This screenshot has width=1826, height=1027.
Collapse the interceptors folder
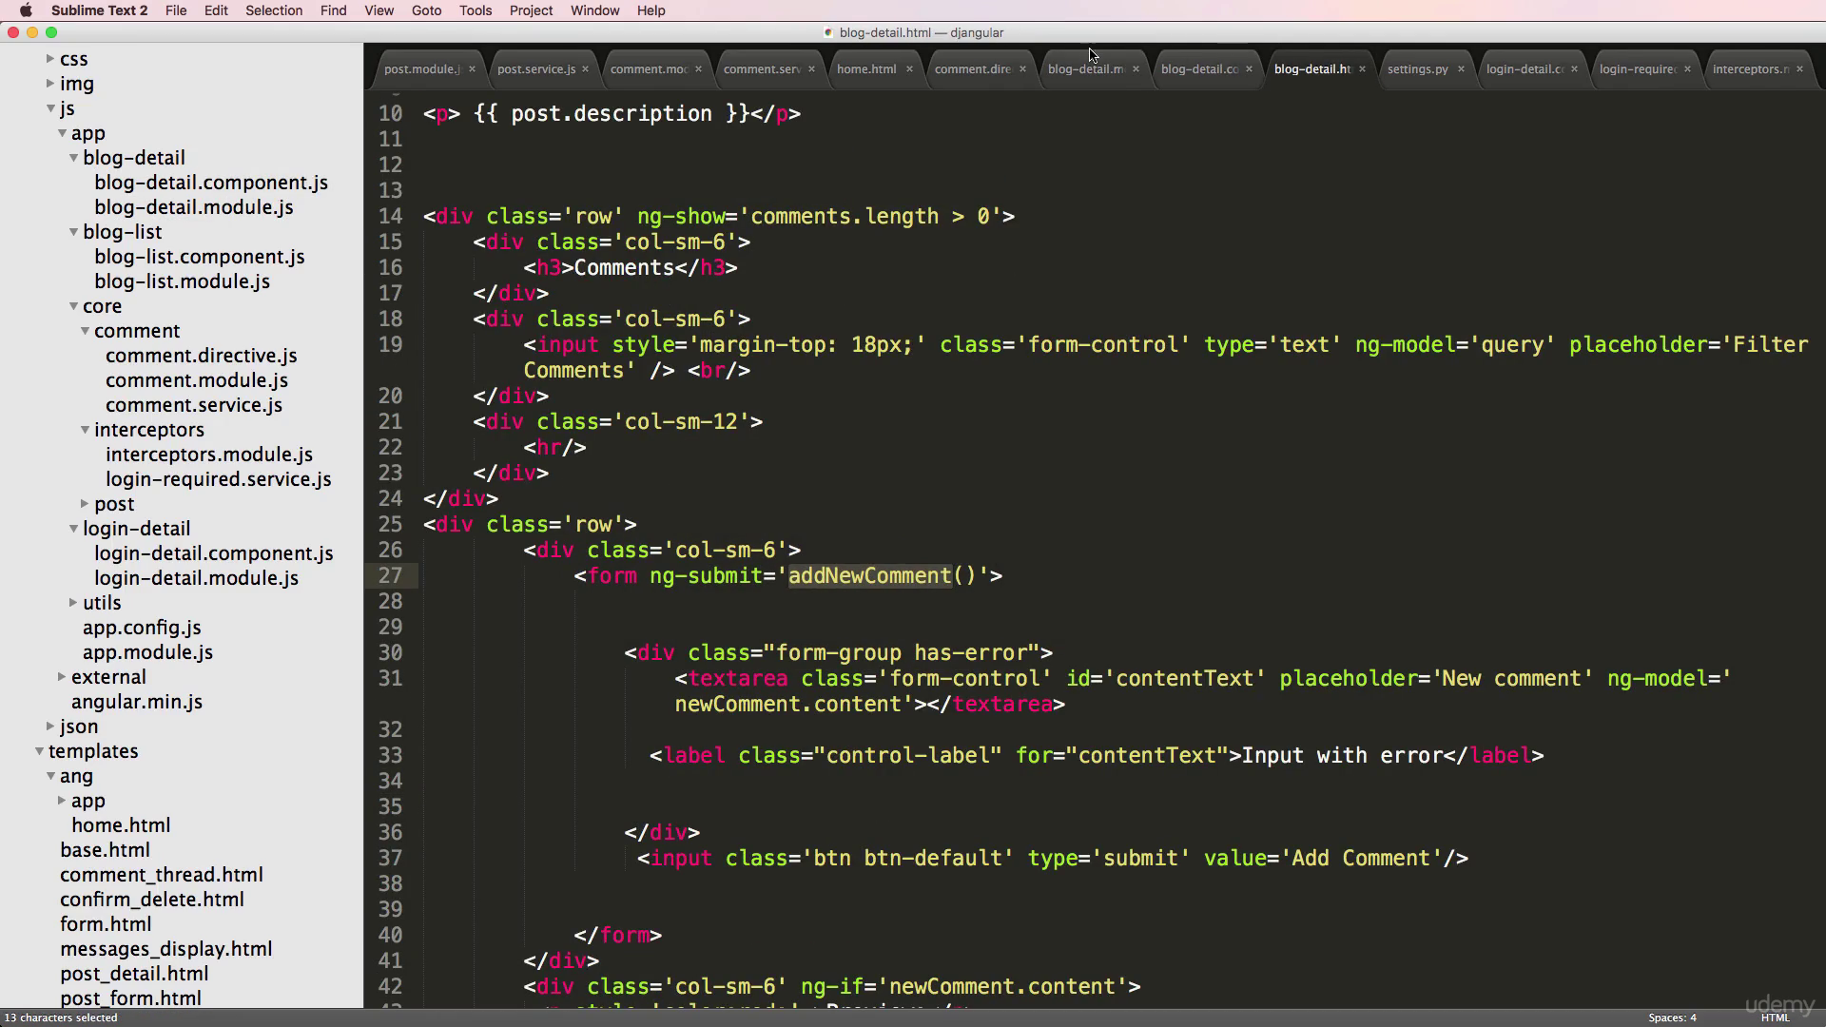(x=85, y=430)
